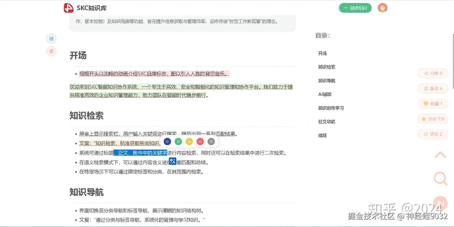
Task: Click the orange highlighted 文案 知识检索 bullet
Action: pyautogui.click(x=120, y=144)
